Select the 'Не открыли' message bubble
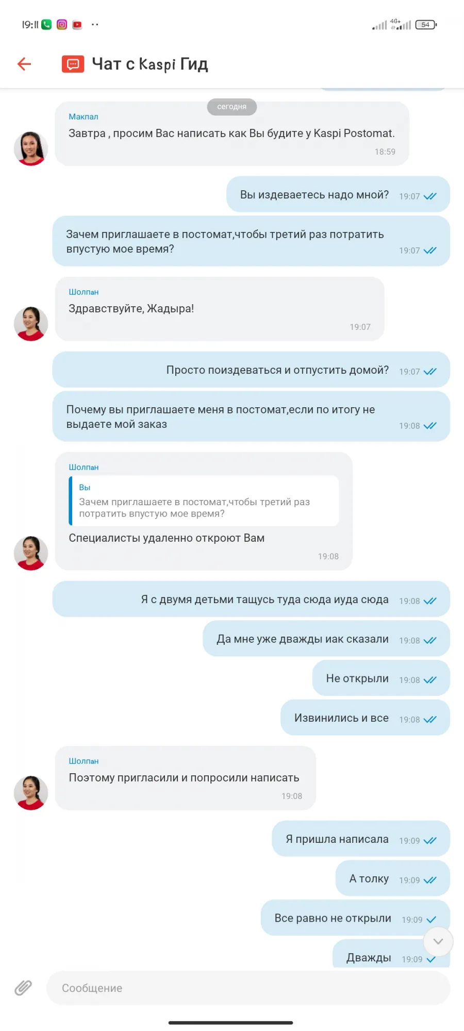Screen dimensions: 464x1031 381,678
